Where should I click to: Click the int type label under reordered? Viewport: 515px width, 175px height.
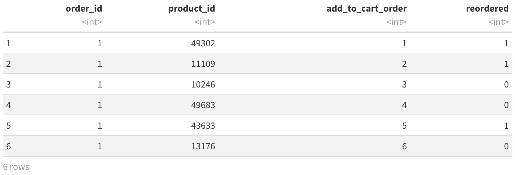pyautogui.click(x=498, y=22)
